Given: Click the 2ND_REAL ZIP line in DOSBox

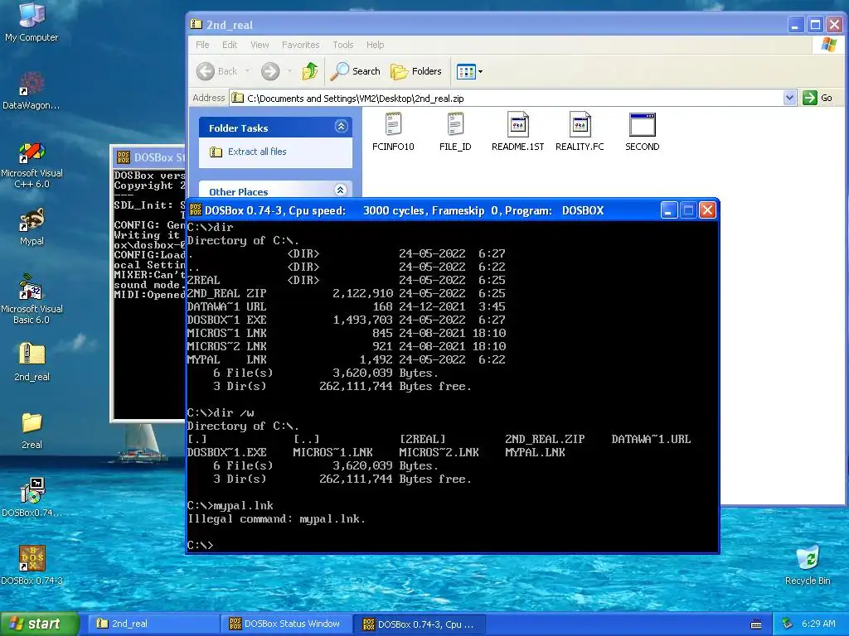Looking at the screenshot, I should point(346,293).
